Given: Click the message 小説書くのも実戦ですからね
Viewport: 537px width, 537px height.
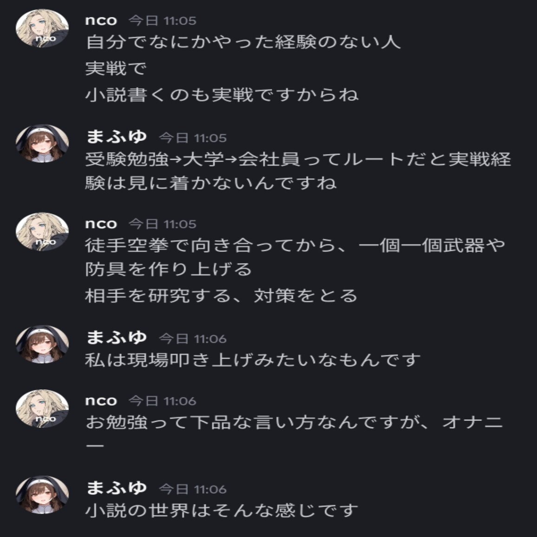Looking at the screenshot, I should point(222,95).
